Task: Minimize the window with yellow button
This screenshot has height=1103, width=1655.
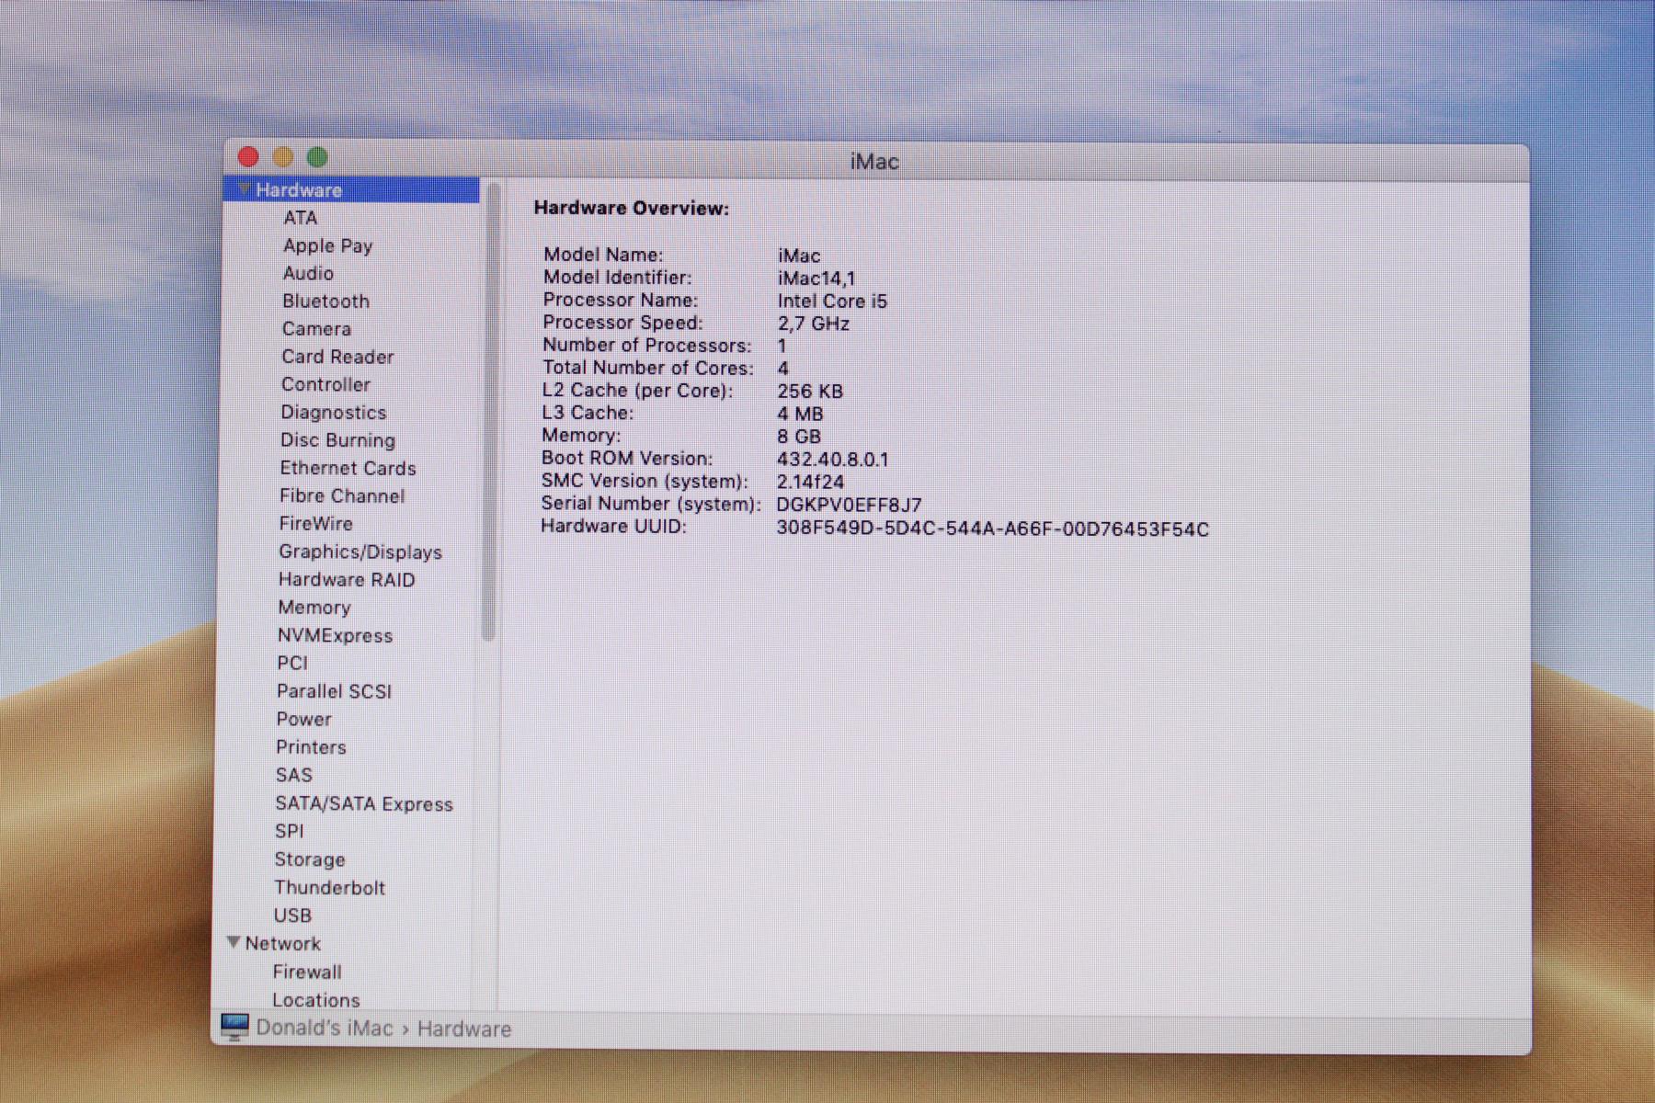Action: point(283,157)
